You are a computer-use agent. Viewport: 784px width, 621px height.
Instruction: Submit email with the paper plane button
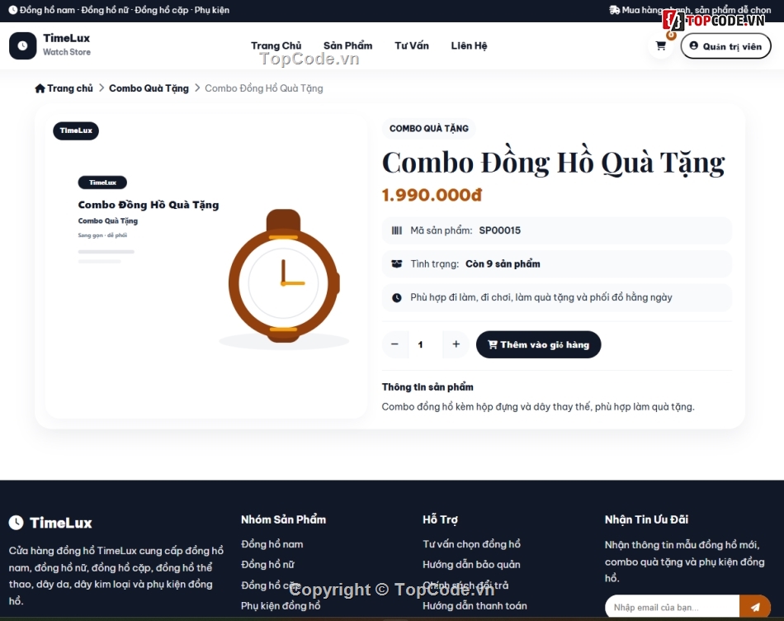(x=755, y=607)
